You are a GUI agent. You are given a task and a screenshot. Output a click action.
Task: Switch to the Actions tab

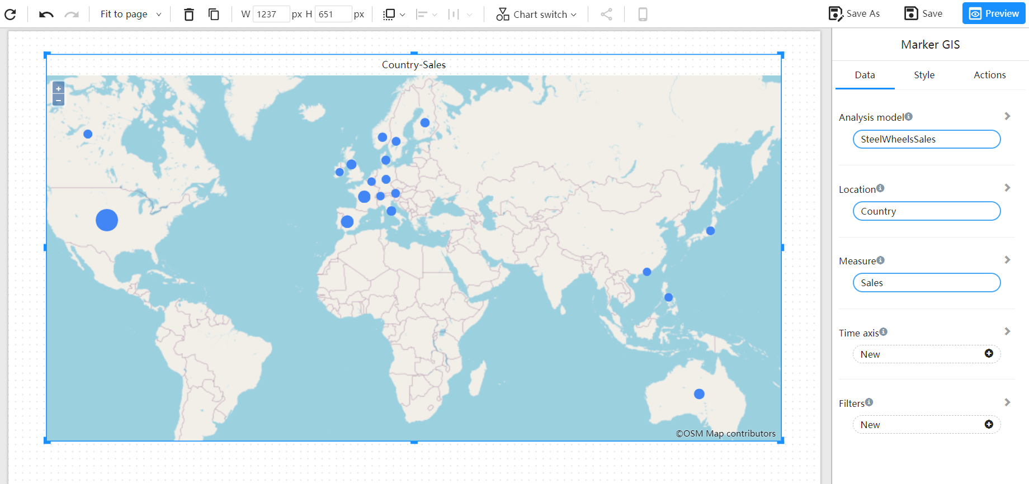(x=989, y=75)
